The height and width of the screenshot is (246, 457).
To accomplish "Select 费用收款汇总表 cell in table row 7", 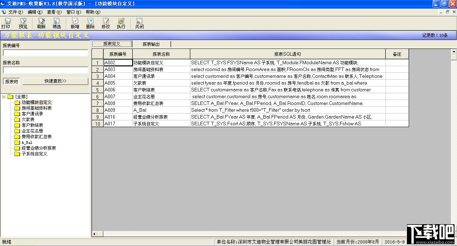I will 161,103.
